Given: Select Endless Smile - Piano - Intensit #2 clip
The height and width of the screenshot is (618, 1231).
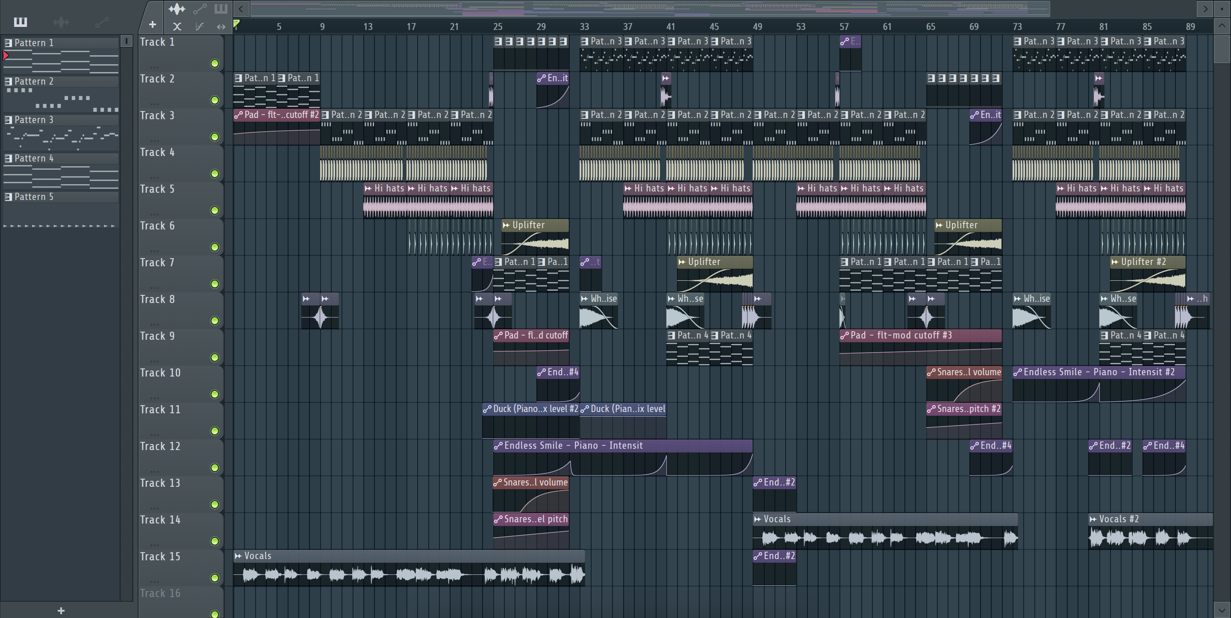Looking at the screenshot, I should [x=1099, y=384].
